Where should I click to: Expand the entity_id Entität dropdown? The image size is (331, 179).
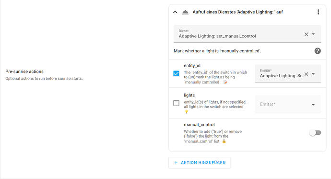tap(313, 74)
